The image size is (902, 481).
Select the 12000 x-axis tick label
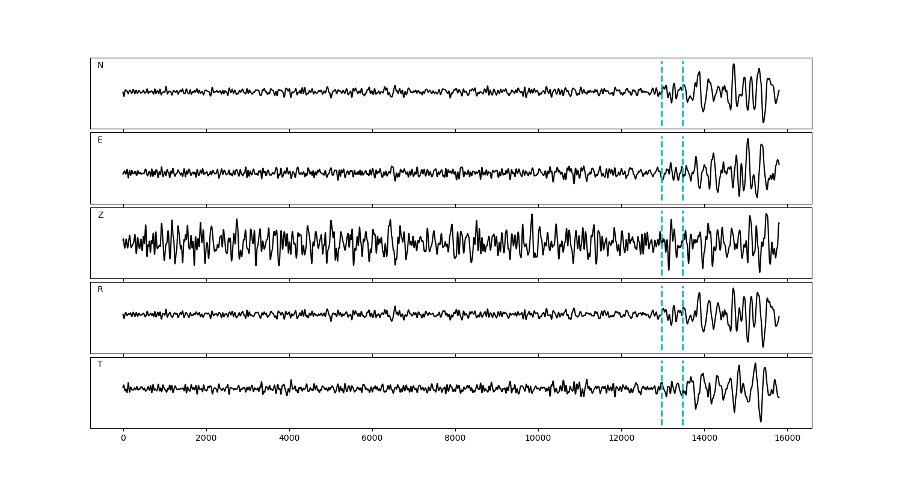click(621, 439)
